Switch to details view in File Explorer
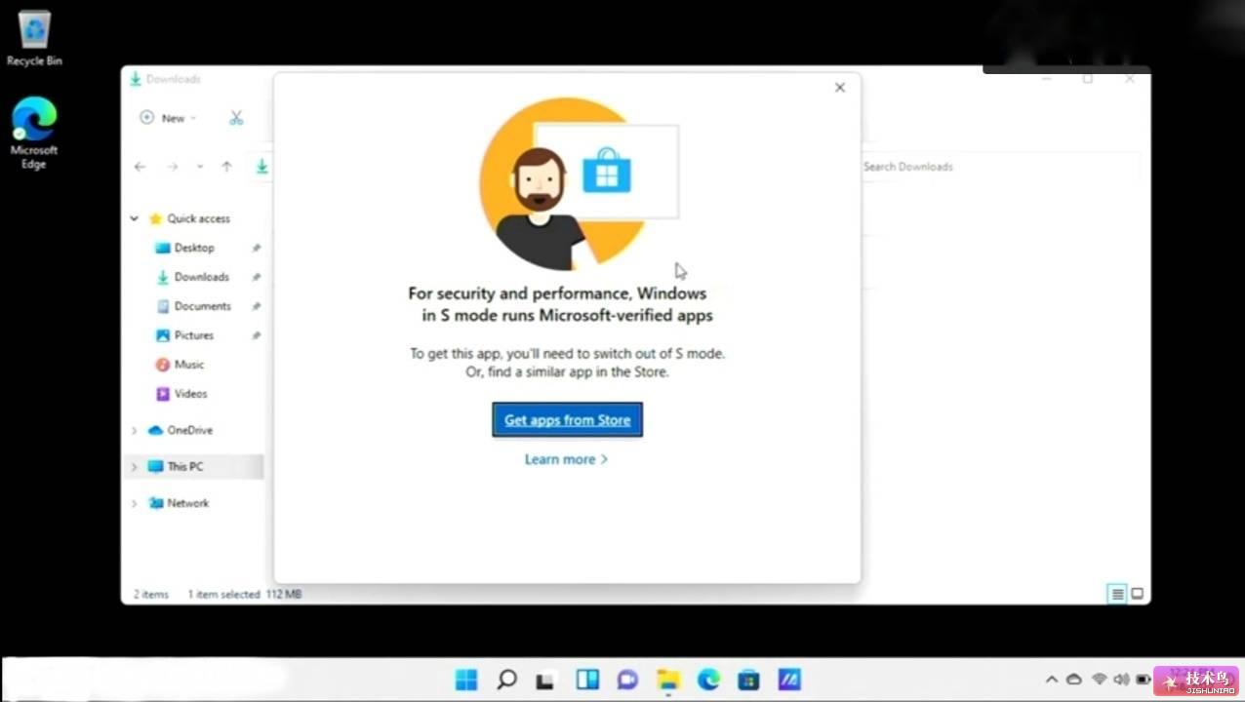This screenshot has width=1245, height=702. coord(1117,594)
